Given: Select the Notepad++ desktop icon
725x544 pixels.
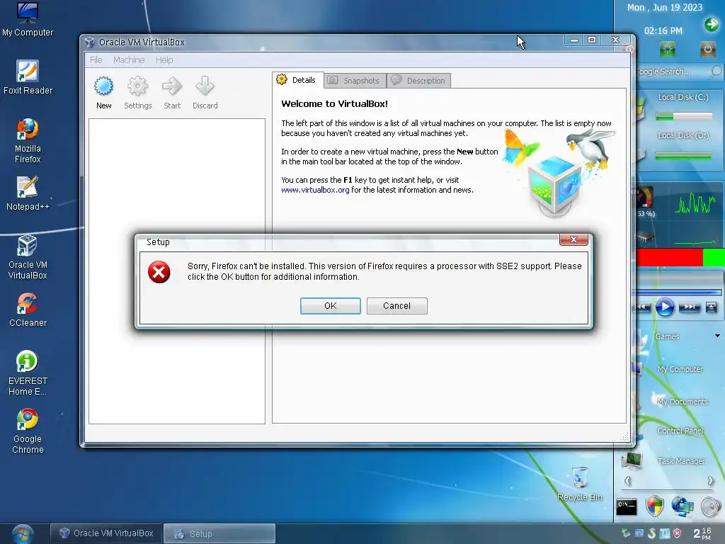Looking at the screenshot, I should point(28,193).
